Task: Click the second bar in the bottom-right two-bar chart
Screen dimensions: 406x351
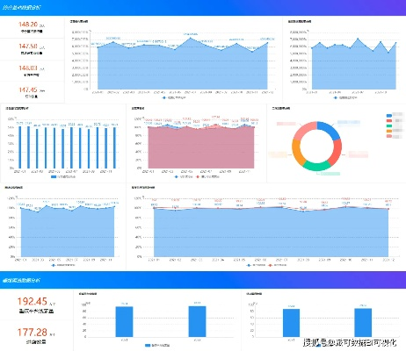Action: tap(363, 323)
